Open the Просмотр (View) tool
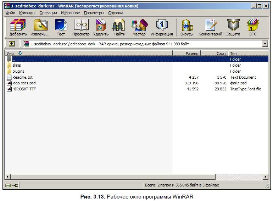 tap(81, 28)
